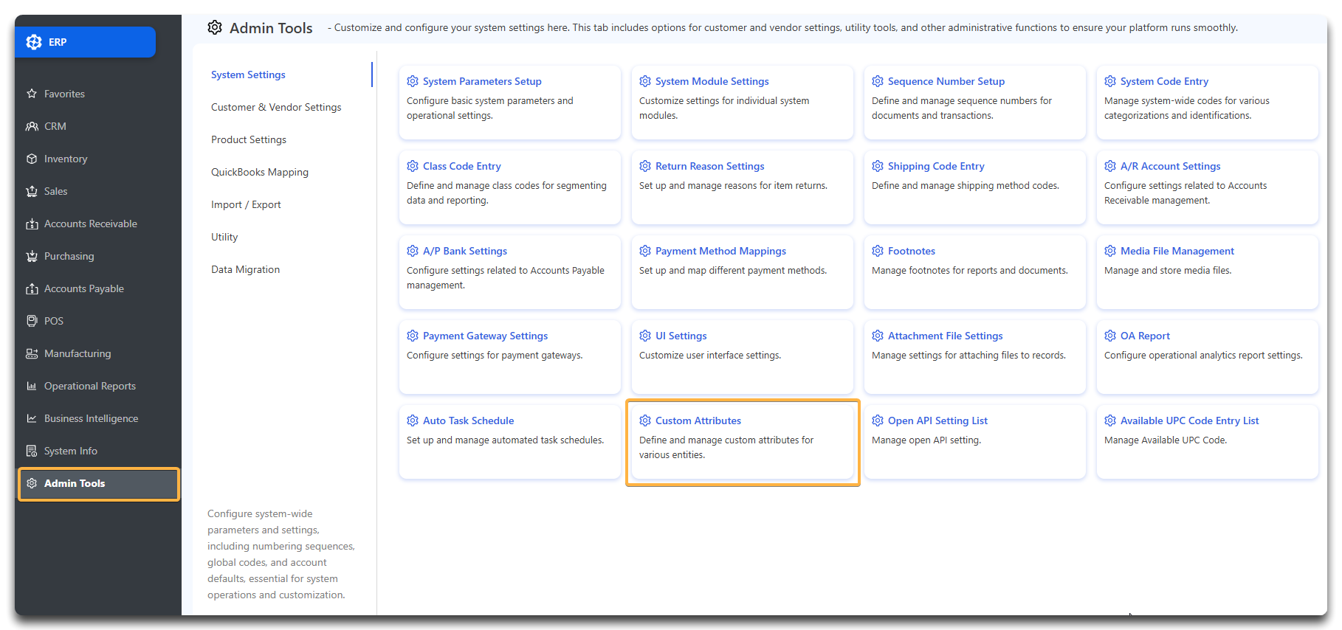1342x630 pixels.
Task: Click the Footnotes gear icon
Action: pyautogui.click(x=878, y=251)
